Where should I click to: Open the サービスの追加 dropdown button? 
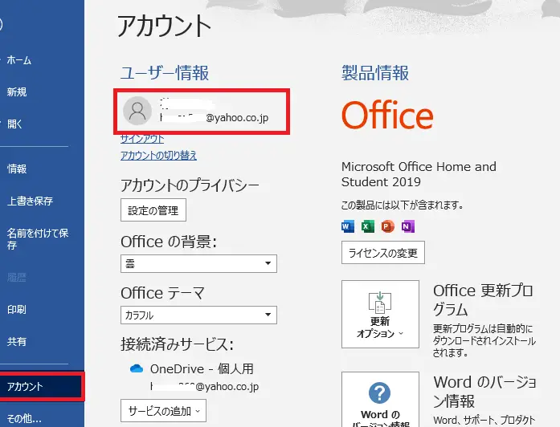point(163,411)
